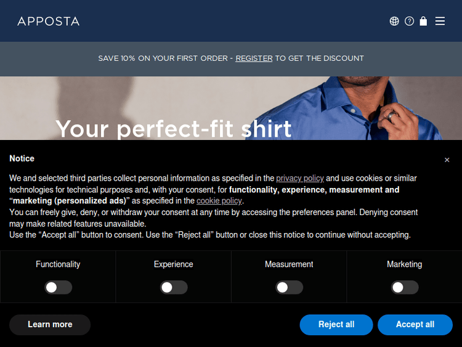Open the cookie policy link

(219, 201)
